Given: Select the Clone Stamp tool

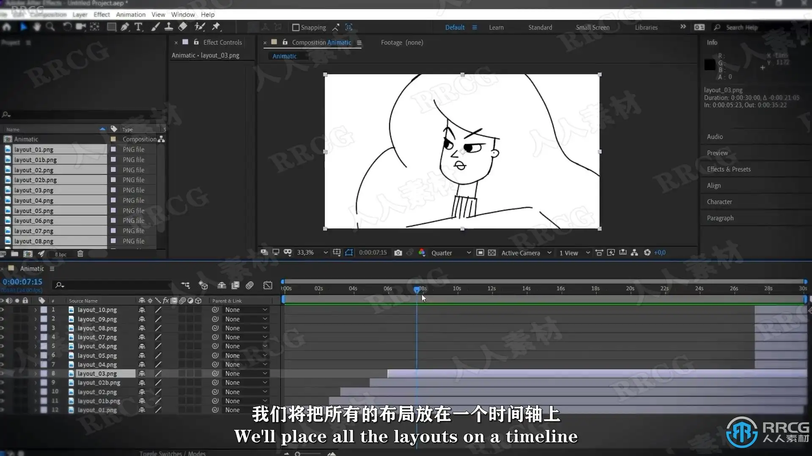Looking at the screenshot, I should [168, 27].
